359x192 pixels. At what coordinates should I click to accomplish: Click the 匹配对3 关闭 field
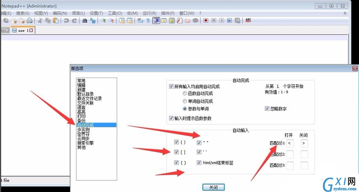pyautogui.click(x=304, y=165)
